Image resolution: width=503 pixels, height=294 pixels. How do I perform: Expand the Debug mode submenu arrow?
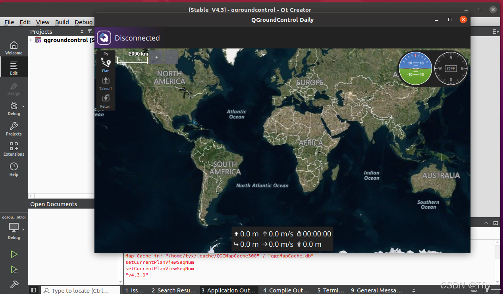pyautogui.click(x=23, y=106)
